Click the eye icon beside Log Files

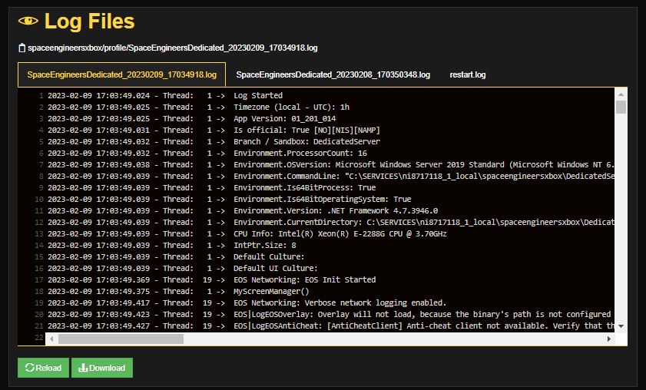28,21
